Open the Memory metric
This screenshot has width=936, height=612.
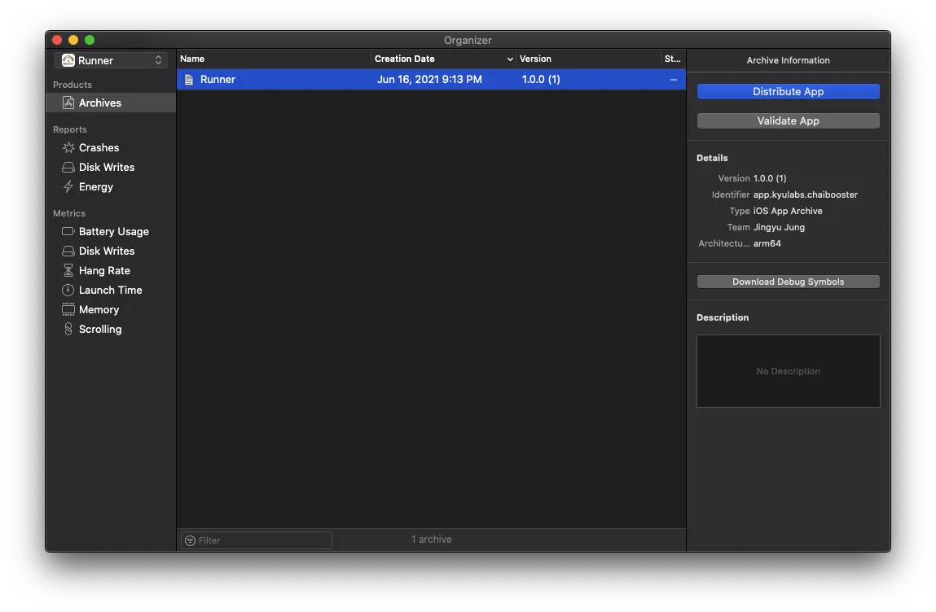click(99, 309)
